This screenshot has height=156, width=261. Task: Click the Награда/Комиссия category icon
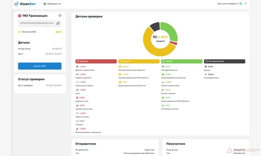point(163,67)
